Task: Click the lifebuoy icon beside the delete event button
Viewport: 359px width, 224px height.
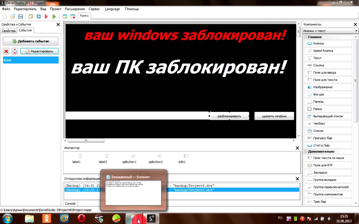Action: (x=15, y=51)
